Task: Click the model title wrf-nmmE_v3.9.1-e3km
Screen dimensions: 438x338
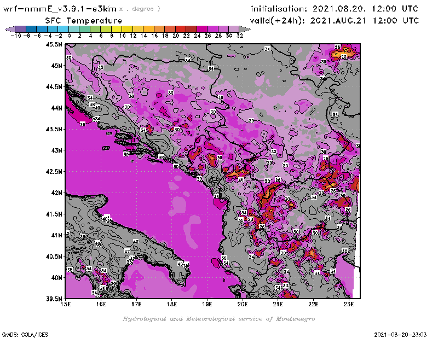Action: [60, 9]
